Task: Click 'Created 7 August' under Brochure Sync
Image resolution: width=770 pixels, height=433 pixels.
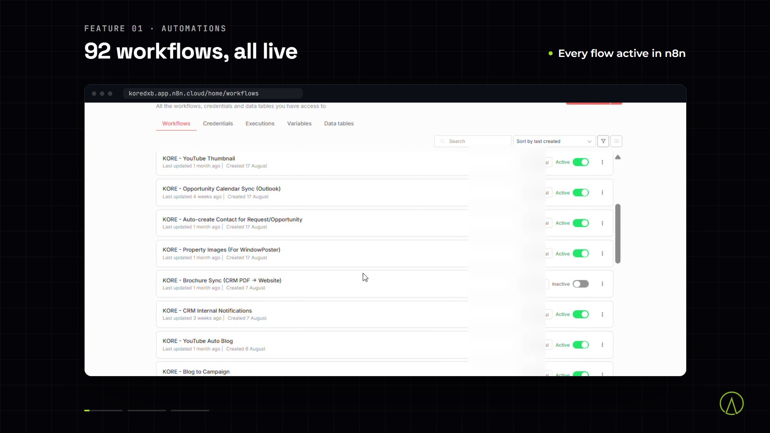Action: (x=245, y=288)
